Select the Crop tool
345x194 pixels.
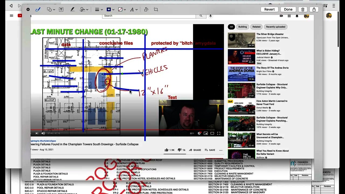tap(156, 9)
